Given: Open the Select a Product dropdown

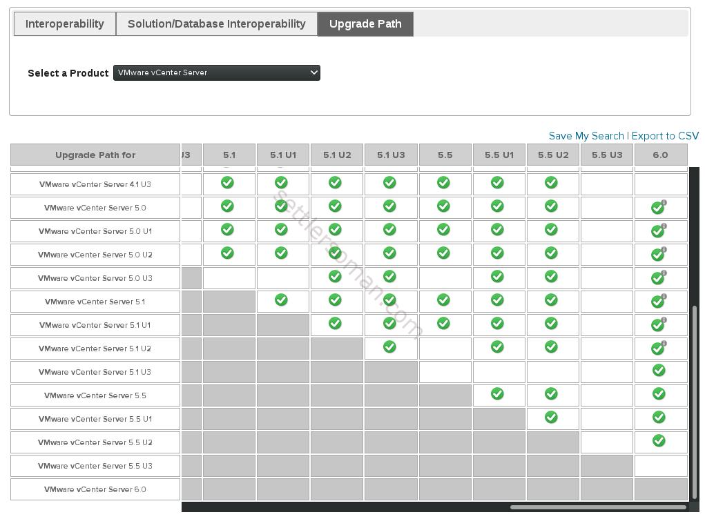Looking at the screenshot, I should pos(217,72).
